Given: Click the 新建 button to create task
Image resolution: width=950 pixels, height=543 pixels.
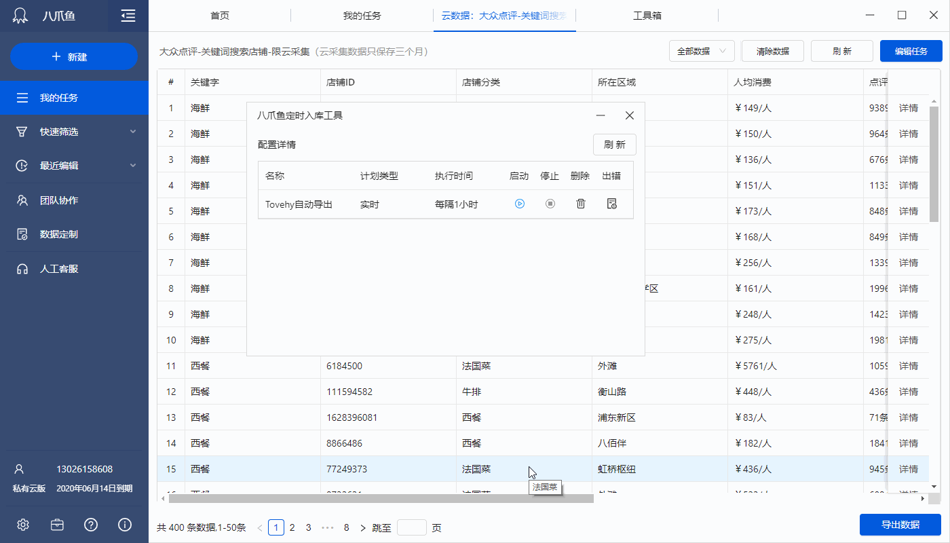Looking at the screenshot, I should tap(73, 56).
